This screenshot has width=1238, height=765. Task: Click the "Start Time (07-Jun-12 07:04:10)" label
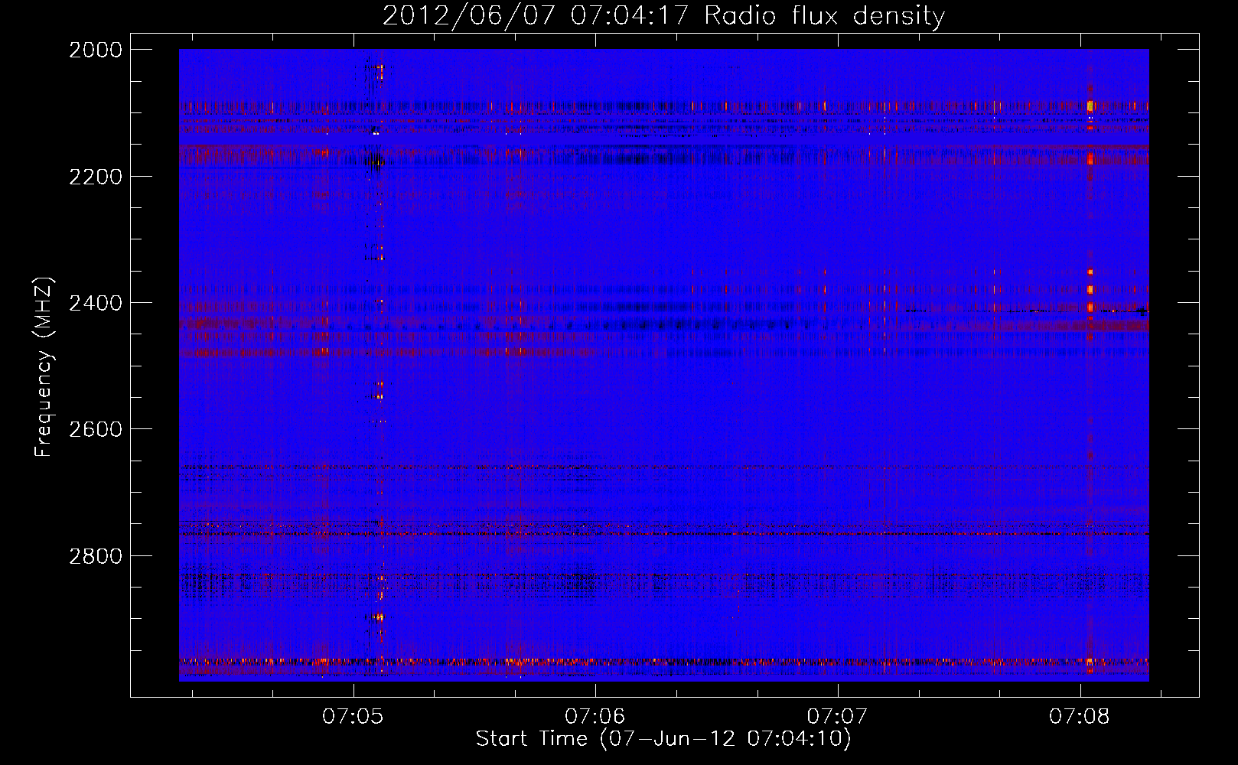(x=663, y=739)
